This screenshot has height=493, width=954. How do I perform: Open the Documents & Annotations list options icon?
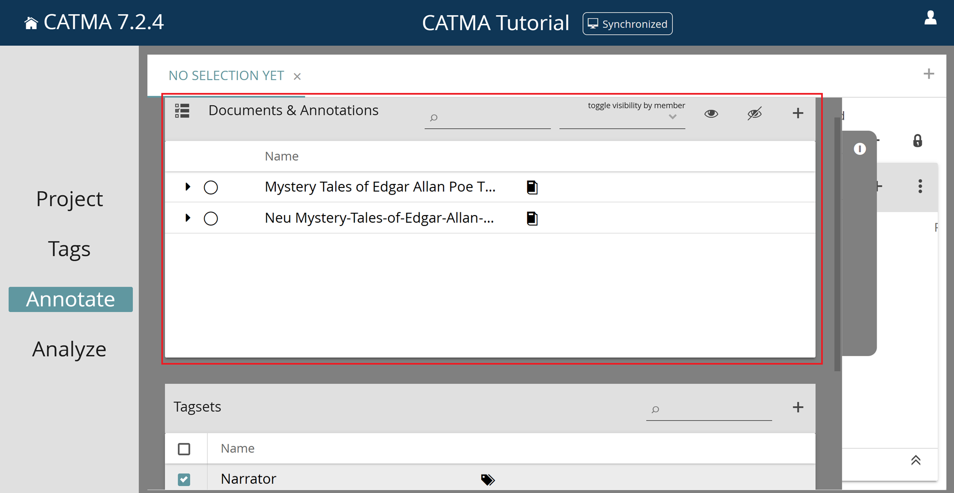point(182,111)
